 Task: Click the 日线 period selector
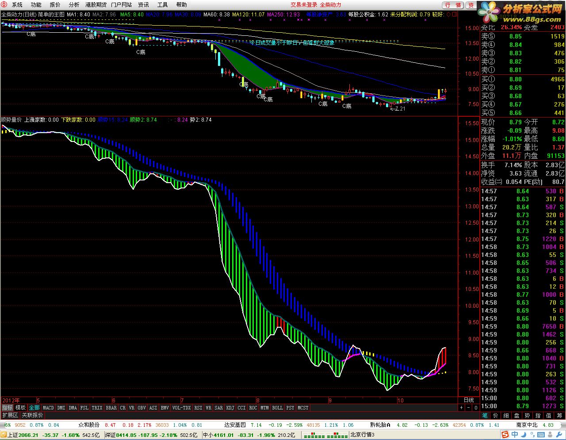[469, 400]
